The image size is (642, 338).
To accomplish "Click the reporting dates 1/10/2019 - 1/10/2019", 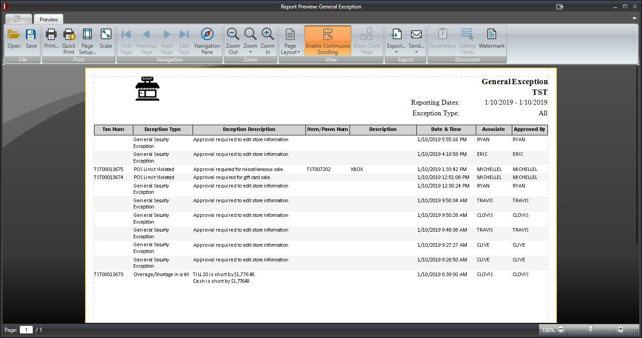I will (x=516, y=102).
